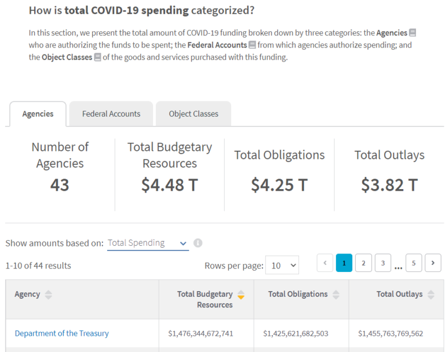
Task: Switch to the Federal Accounts tab
Action: [x=111, y=114]
